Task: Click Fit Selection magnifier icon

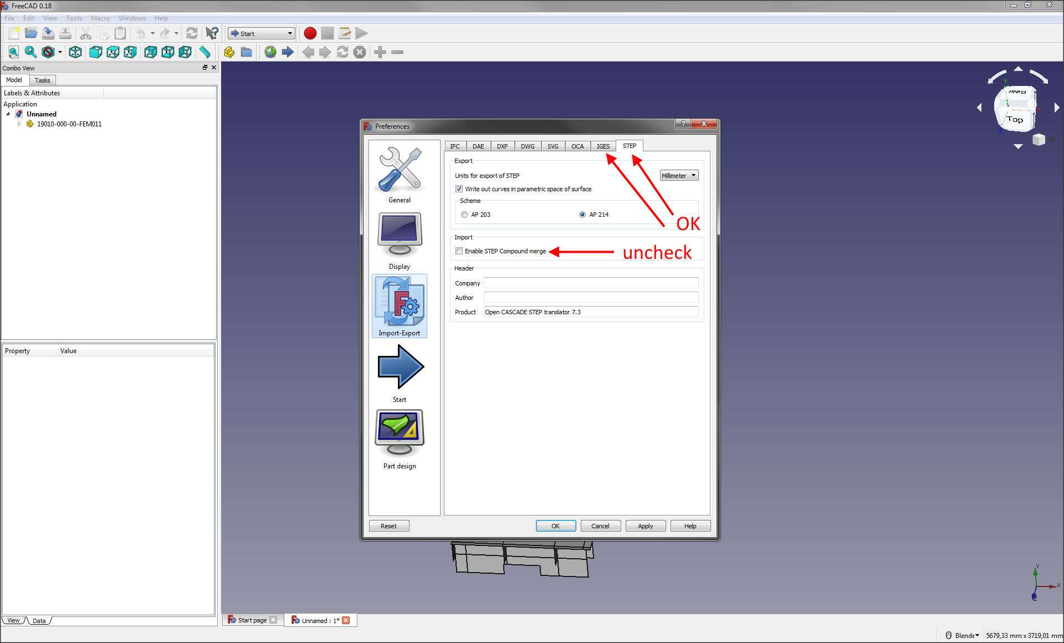Action: [31, 52]
